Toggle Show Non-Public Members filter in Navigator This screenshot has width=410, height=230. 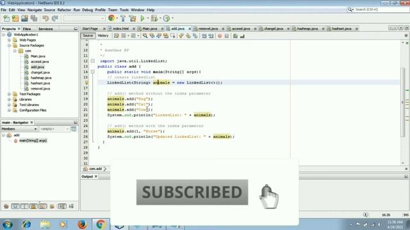(x=34, y=206)
